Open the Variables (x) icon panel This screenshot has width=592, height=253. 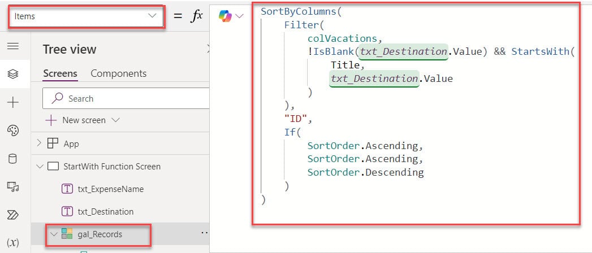[x=12, y=242]
